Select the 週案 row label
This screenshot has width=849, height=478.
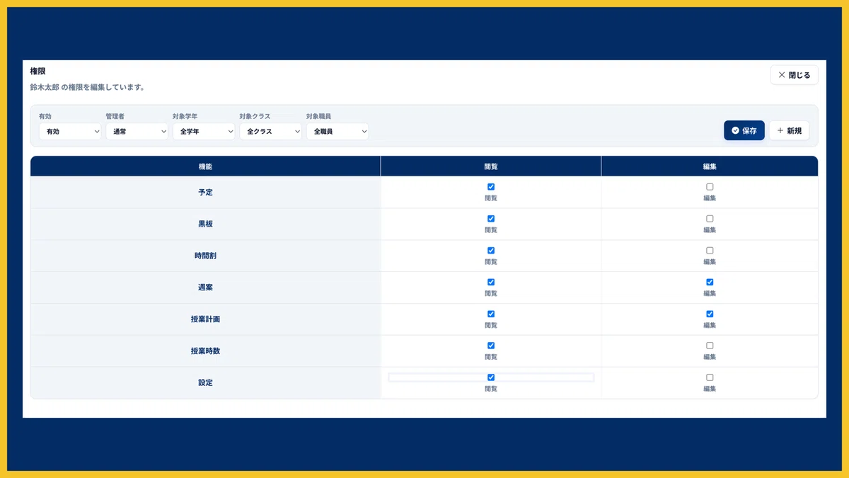pos(205,288)
